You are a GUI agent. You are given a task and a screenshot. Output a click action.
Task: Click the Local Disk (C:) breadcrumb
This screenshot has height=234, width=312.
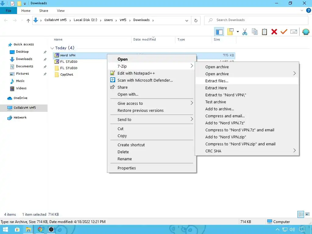click(85, 20)
